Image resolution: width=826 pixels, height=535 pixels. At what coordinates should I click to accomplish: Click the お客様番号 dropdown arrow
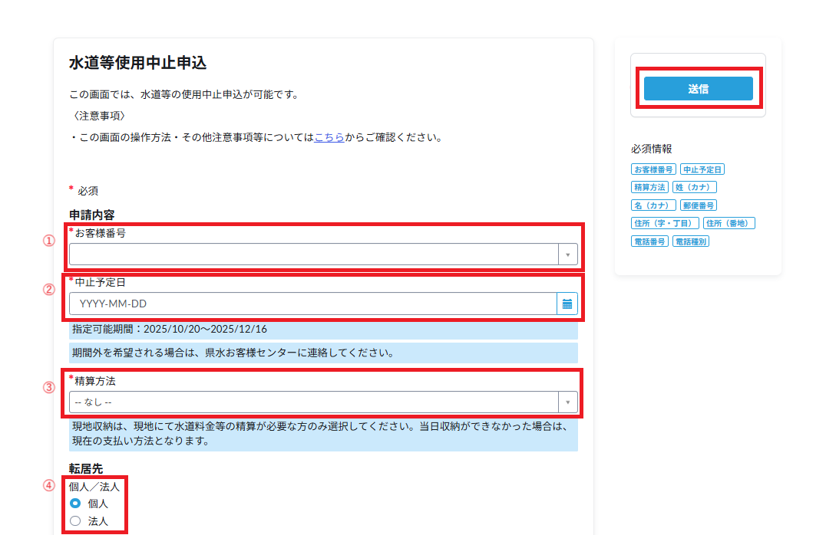click(x=567, y=254)
